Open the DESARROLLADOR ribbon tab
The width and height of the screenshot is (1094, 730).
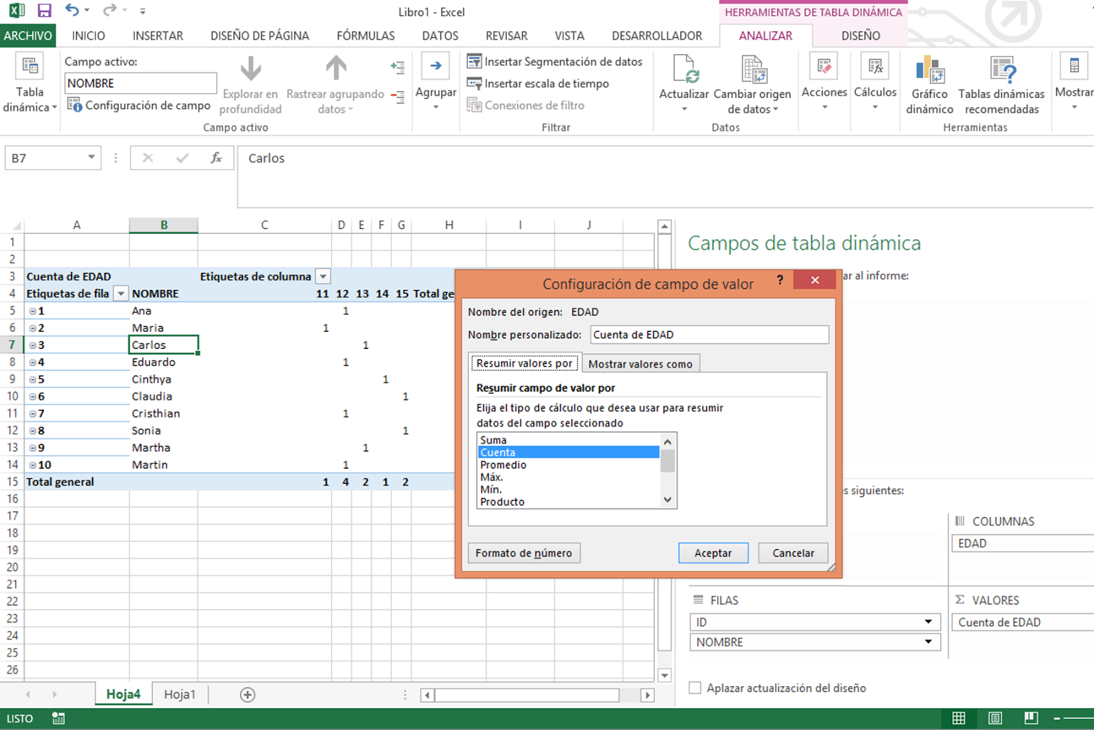click(656, 36)
